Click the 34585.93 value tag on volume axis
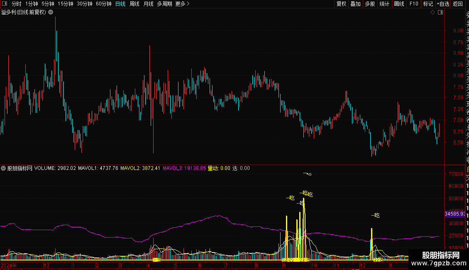This screenshot has height=270, width=469. coord(455,214)
